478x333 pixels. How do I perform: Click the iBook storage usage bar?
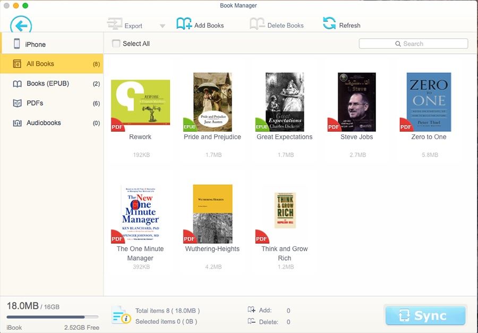53,317
